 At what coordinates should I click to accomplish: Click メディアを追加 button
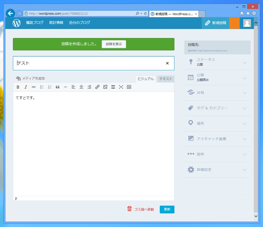31,78
